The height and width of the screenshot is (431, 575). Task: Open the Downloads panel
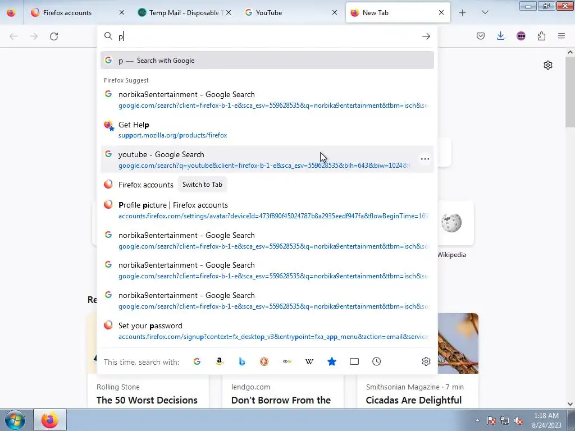pyautogui.click(x=500, y=36)
